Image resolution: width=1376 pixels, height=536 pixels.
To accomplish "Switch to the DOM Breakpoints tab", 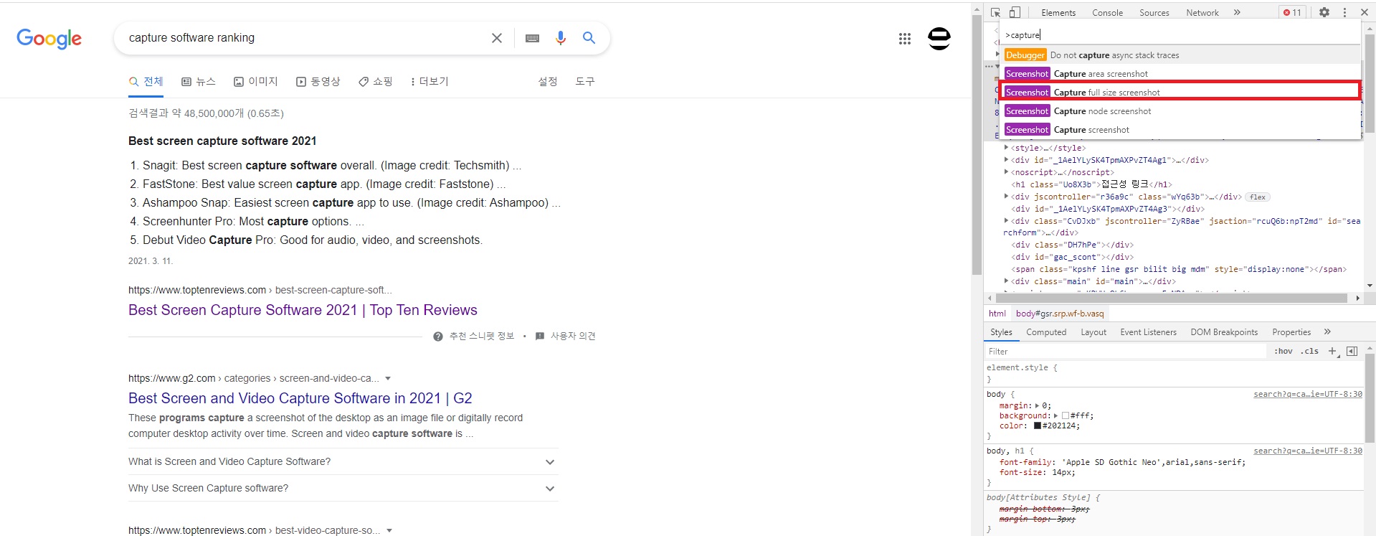I will coord(1224,332).
